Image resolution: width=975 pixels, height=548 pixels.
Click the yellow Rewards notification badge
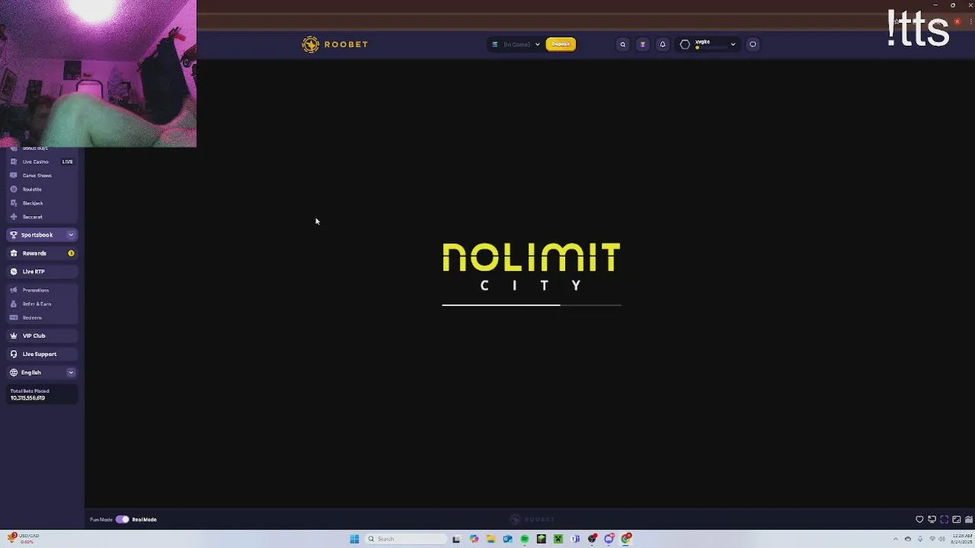click(x=71, y=253)
